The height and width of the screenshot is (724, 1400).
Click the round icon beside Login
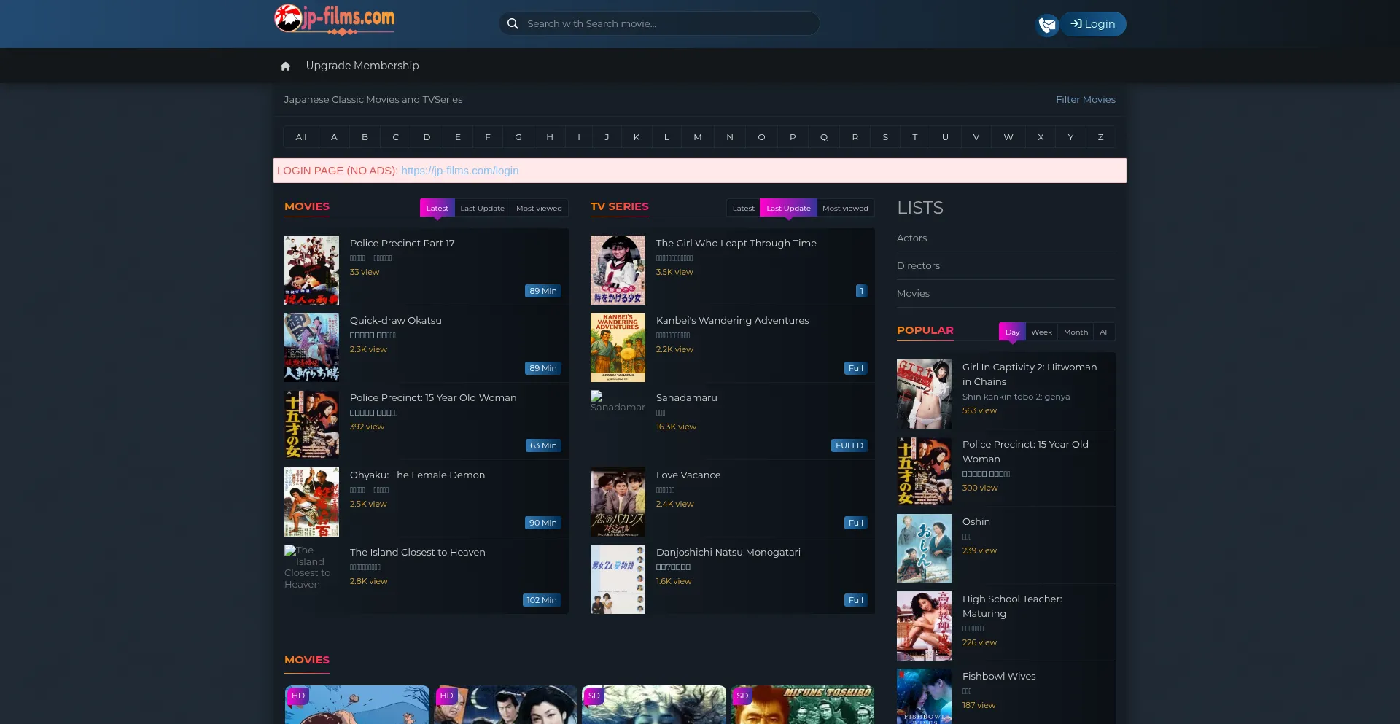pyautogui.click(x=1047, y=25)
